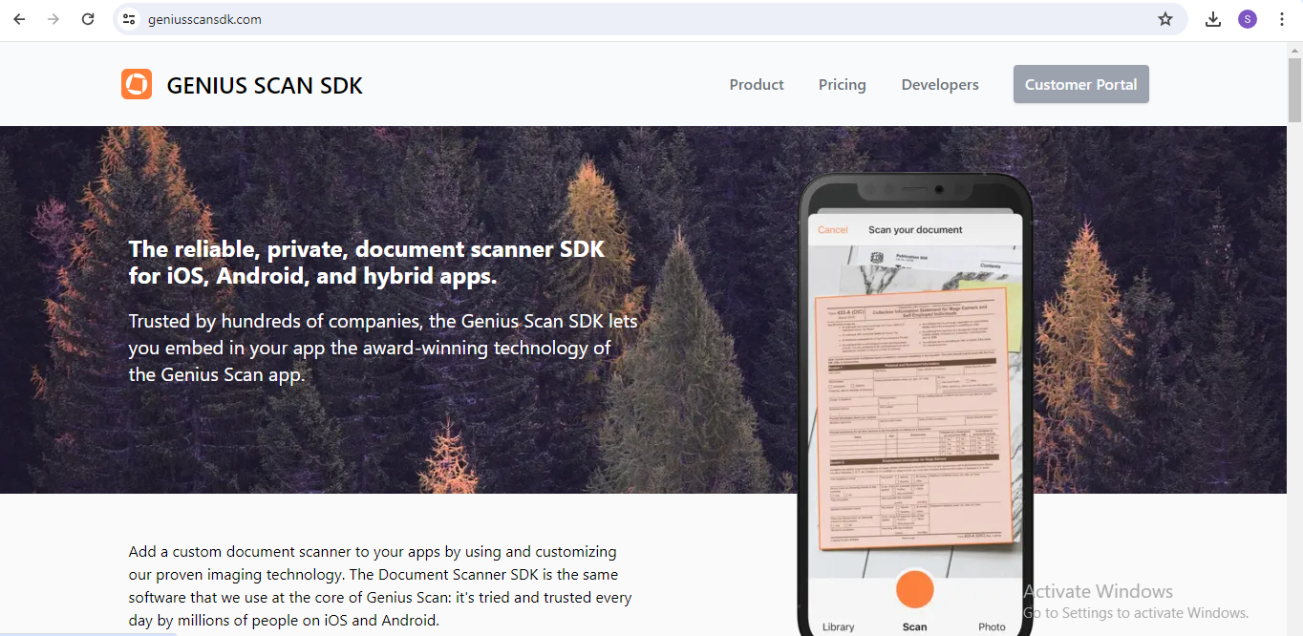Open site information icon in address bar
Viewport: 1303px width, 636px height.
click(130, 19)
